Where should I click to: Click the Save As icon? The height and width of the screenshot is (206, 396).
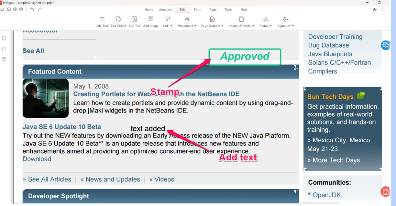coord(15,9)
